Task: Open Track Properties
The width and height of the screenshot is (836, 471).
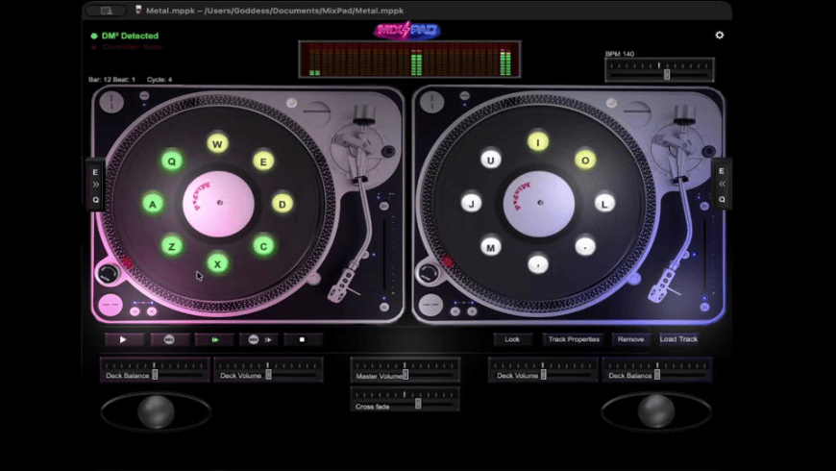Action: click(x=574, y=339)
